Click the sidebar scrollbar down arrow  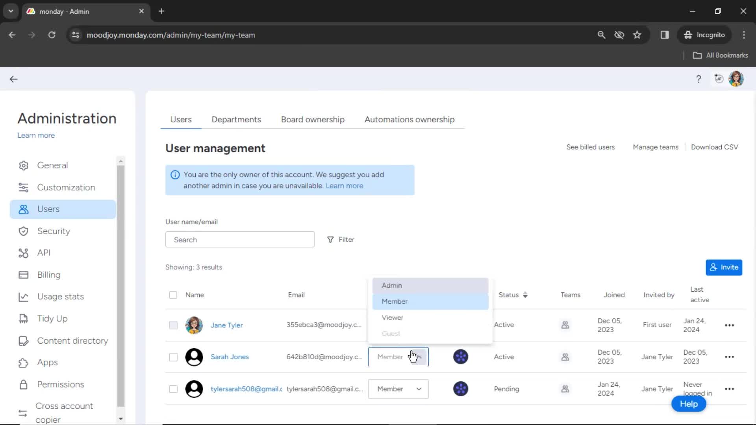(121, 419)
